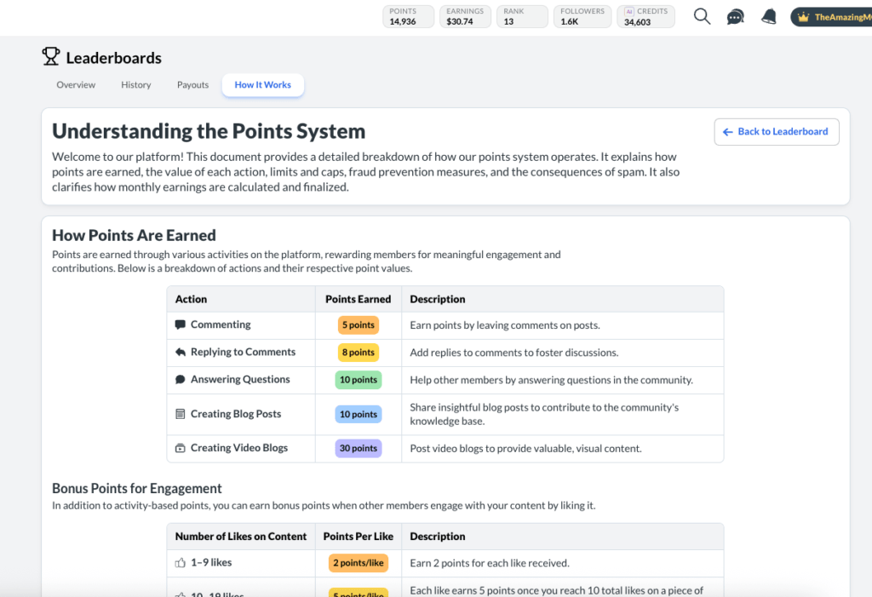Click the Answering Questions chat icon
The height and width of the screenshot is (597, 872).
tap(181, 379)
